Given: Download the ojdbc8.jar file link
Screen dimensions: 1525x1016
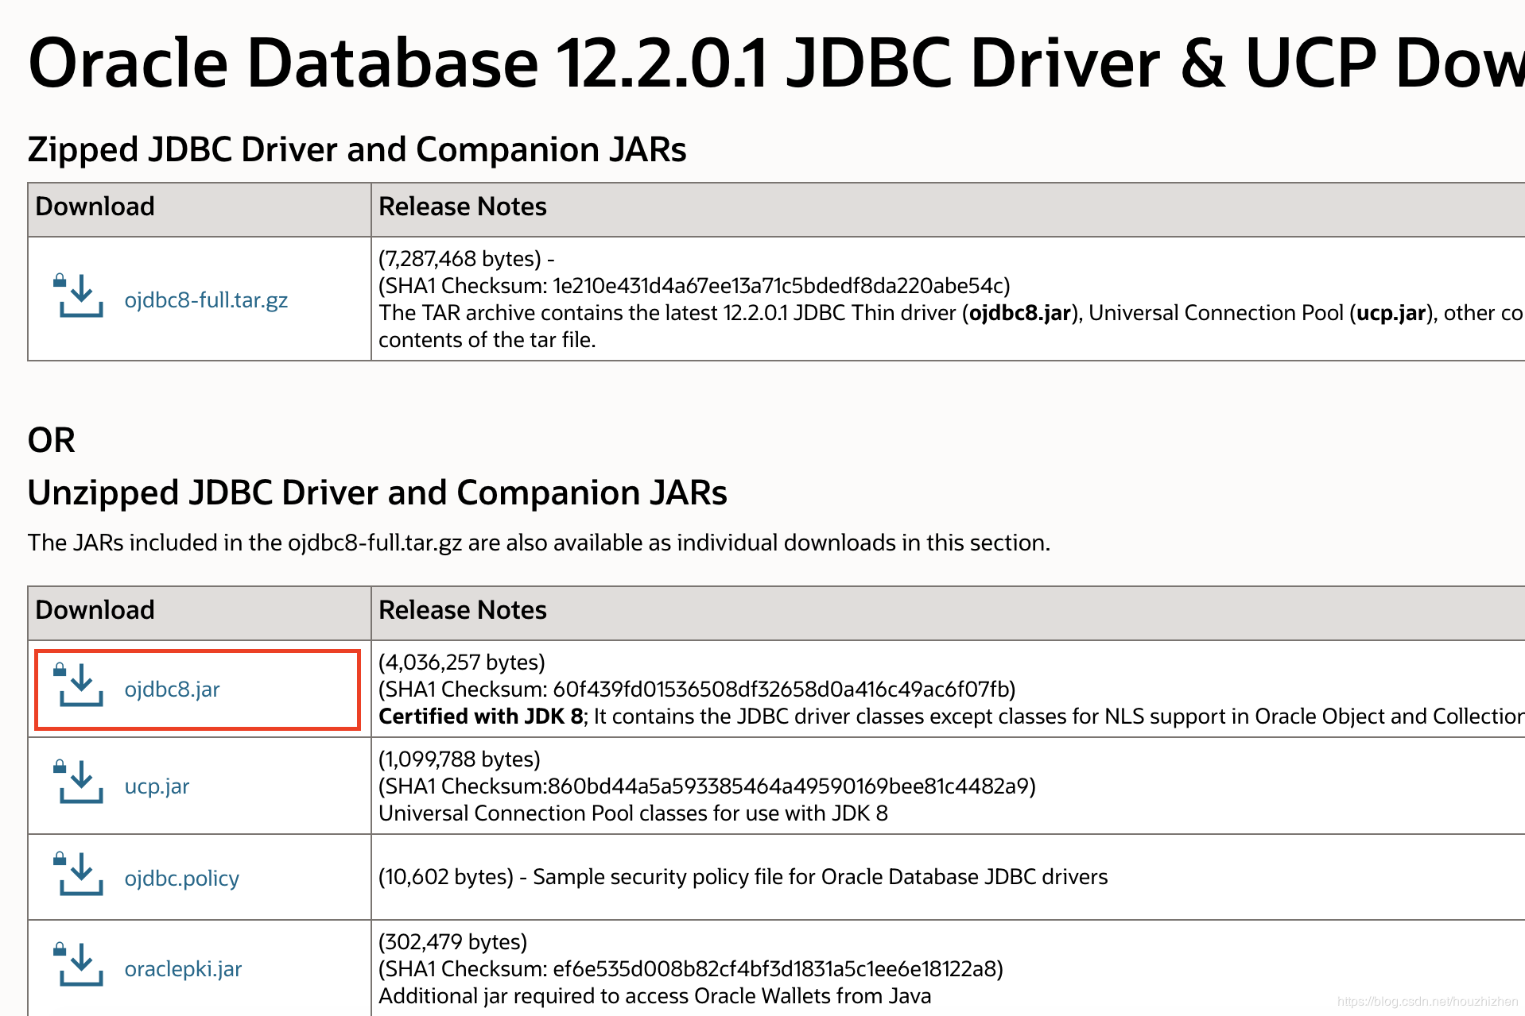Looking at the screenshot, I should [x=172, y=690].
